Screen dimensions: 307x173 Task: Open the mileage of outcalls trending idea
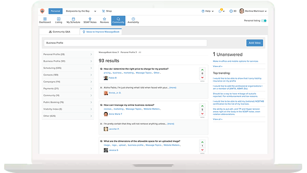point(236,95)
